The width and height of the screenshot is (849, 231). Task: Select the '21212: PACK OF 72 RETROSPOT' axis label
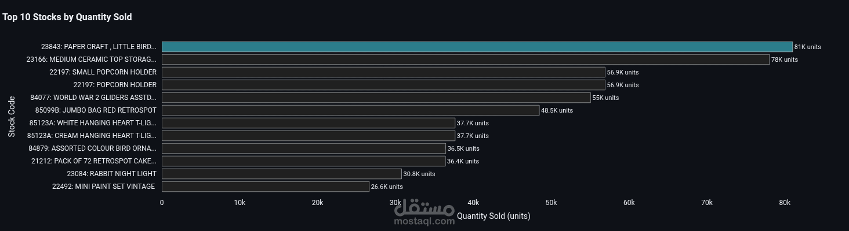tap(93, 161)
